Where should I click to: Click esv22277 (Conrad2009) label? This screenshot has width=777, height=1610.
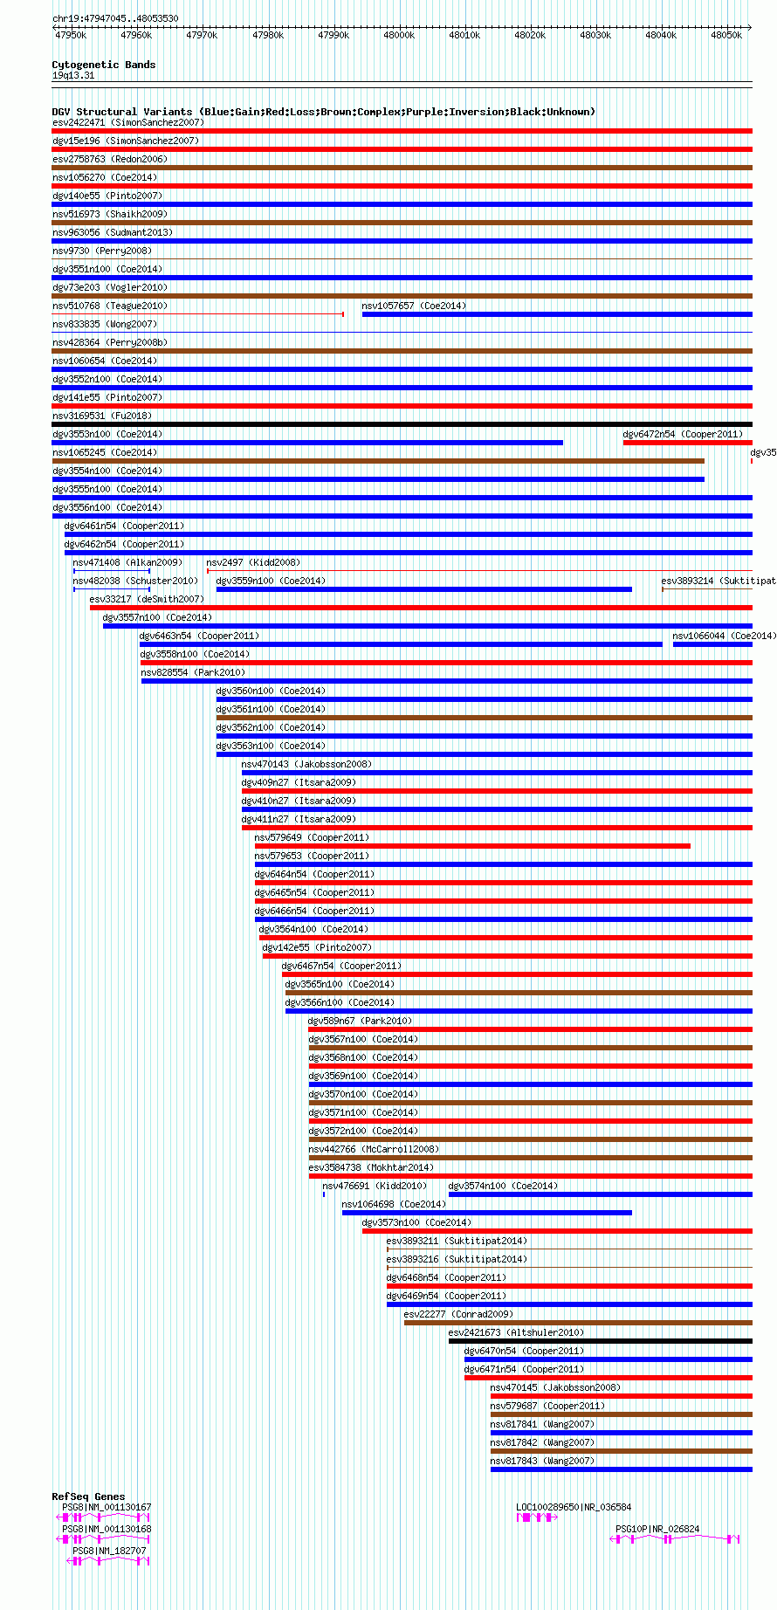coord(459,1314)
